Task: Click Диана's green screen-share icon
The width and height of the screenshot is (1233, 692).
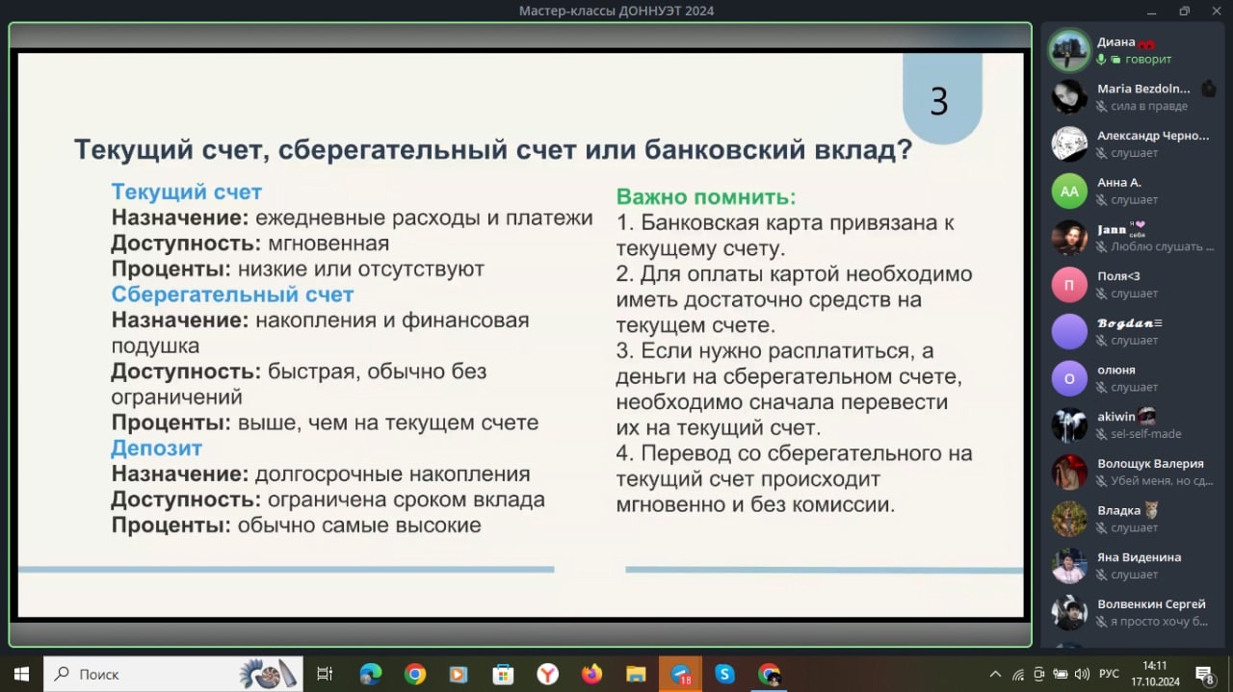Action: [1115, 60]
